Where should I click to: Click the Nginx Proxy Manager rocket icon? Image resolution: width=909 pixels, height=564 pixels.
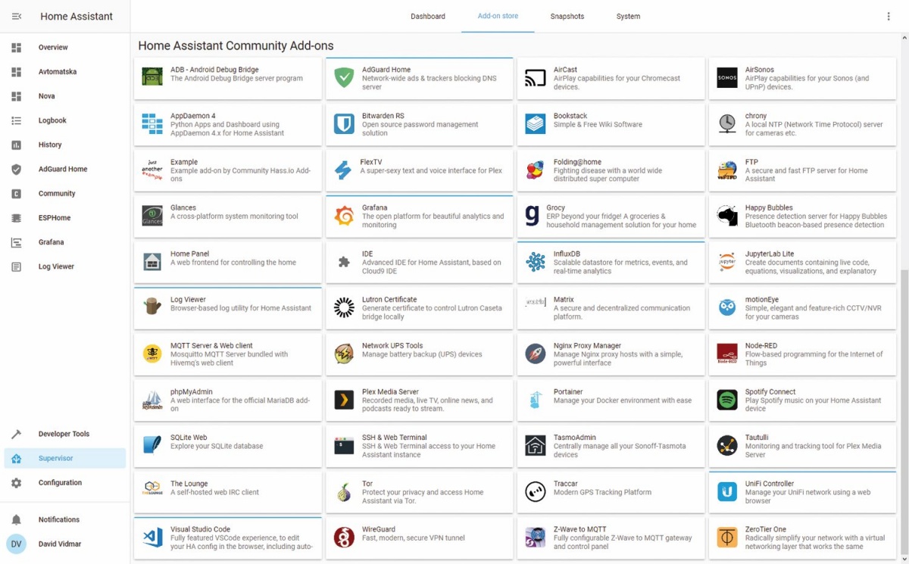pyautogui.click(x=536, y=354)
